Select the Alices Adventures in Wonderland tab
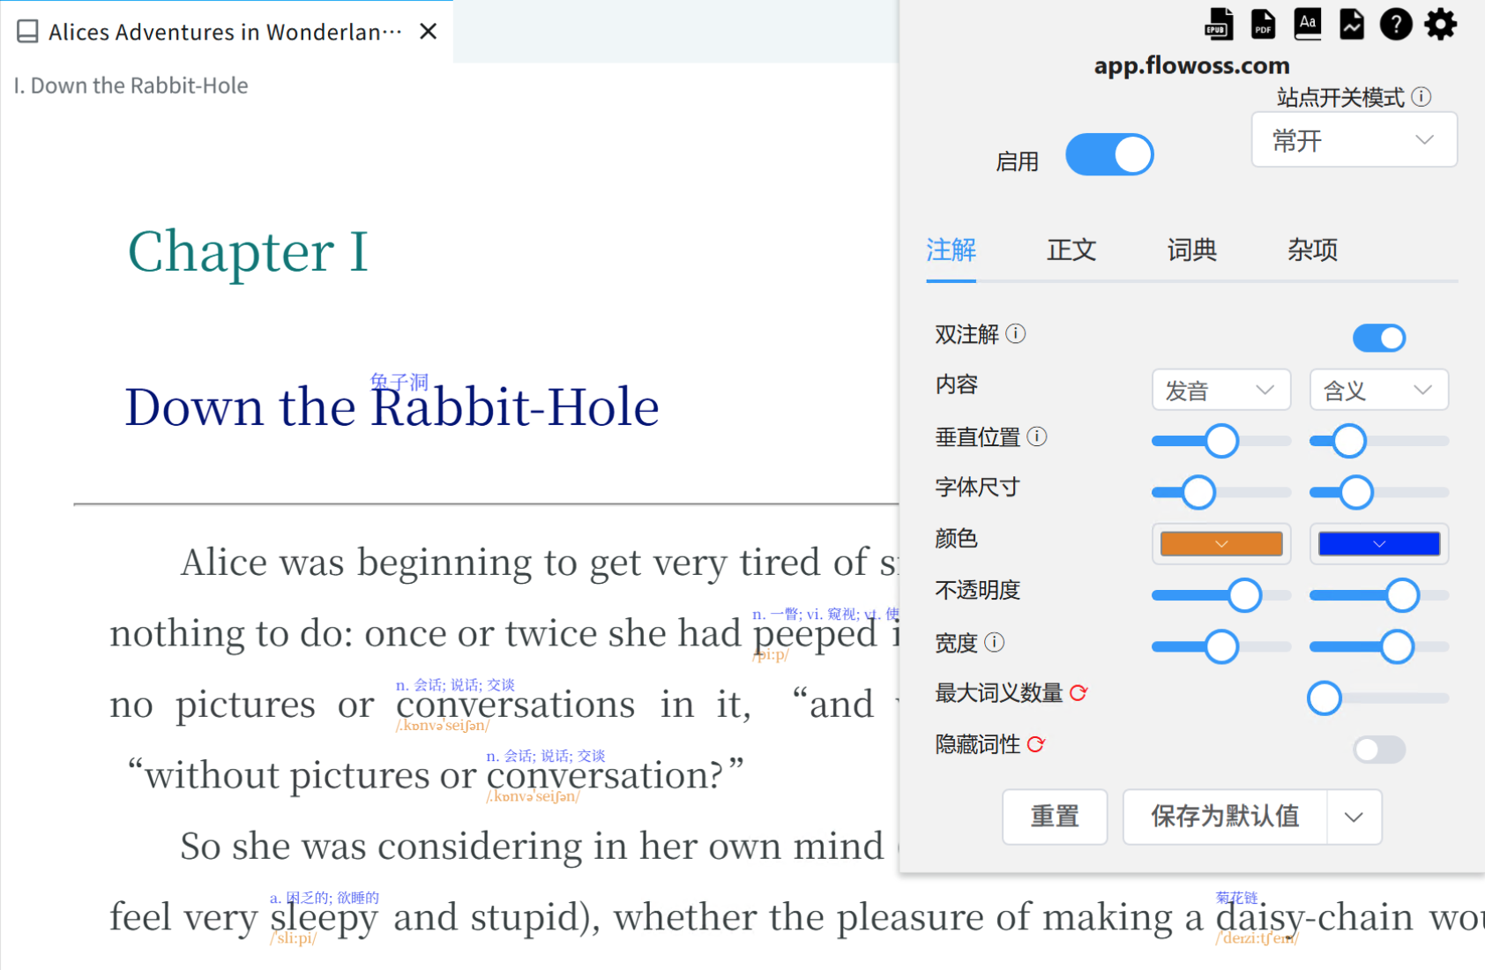The image size is (1485, 970). [x=226, y=32]
